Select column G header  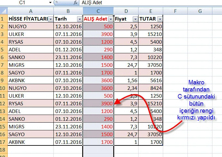pyautogui.click(x=200, y=11)
